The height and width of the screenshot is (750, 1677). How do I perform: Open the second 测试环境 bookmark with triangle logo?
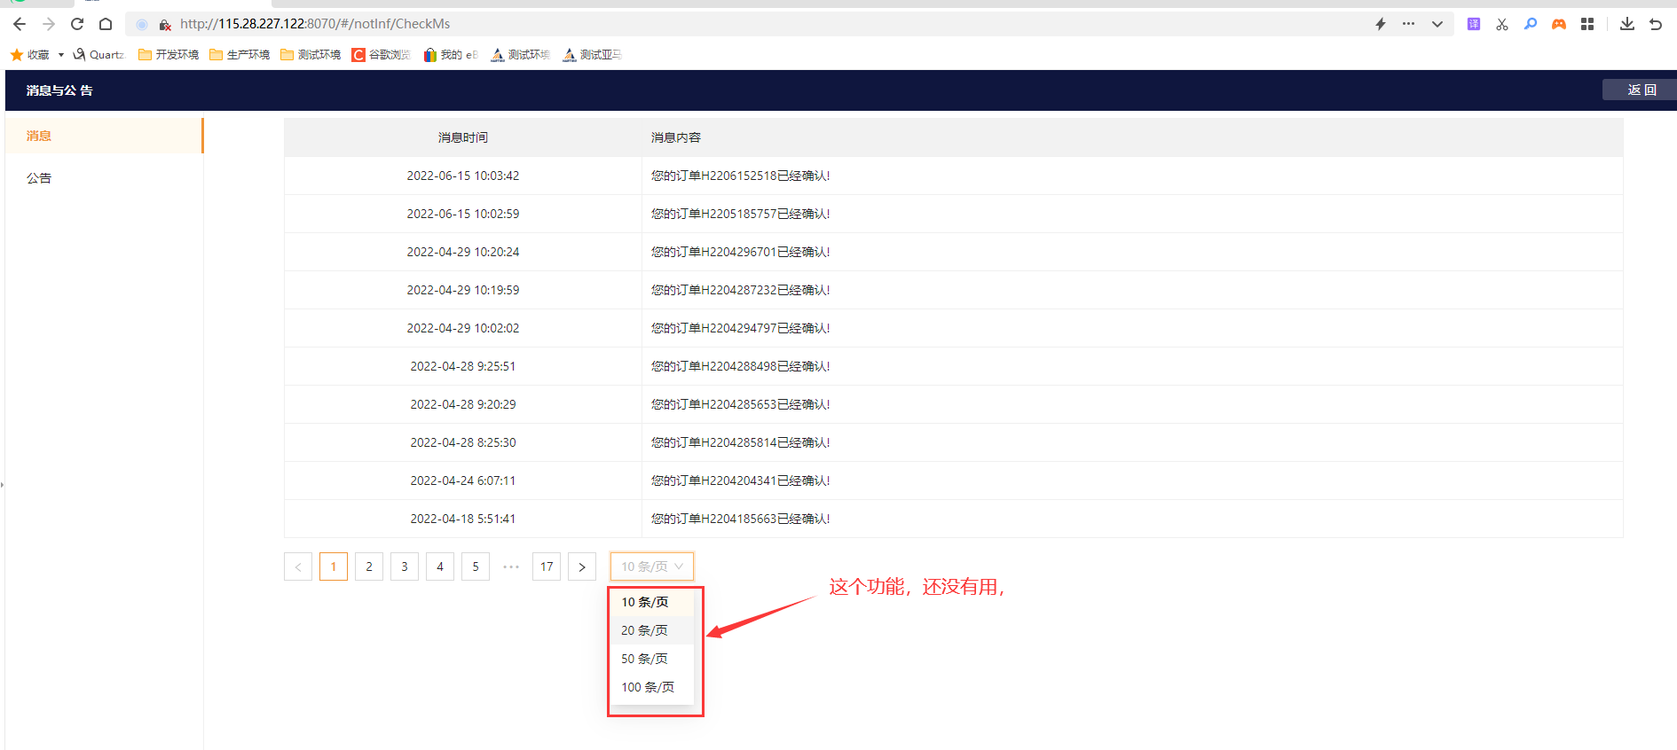521,55
